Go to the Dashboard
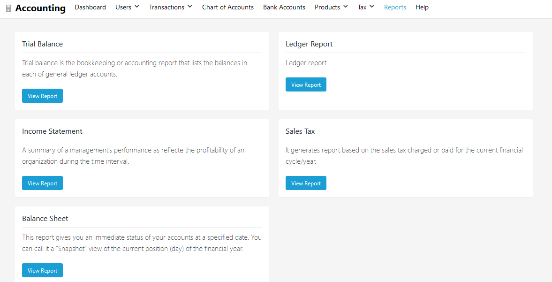The width and height of the screenshot is (552, 282). 90,7
